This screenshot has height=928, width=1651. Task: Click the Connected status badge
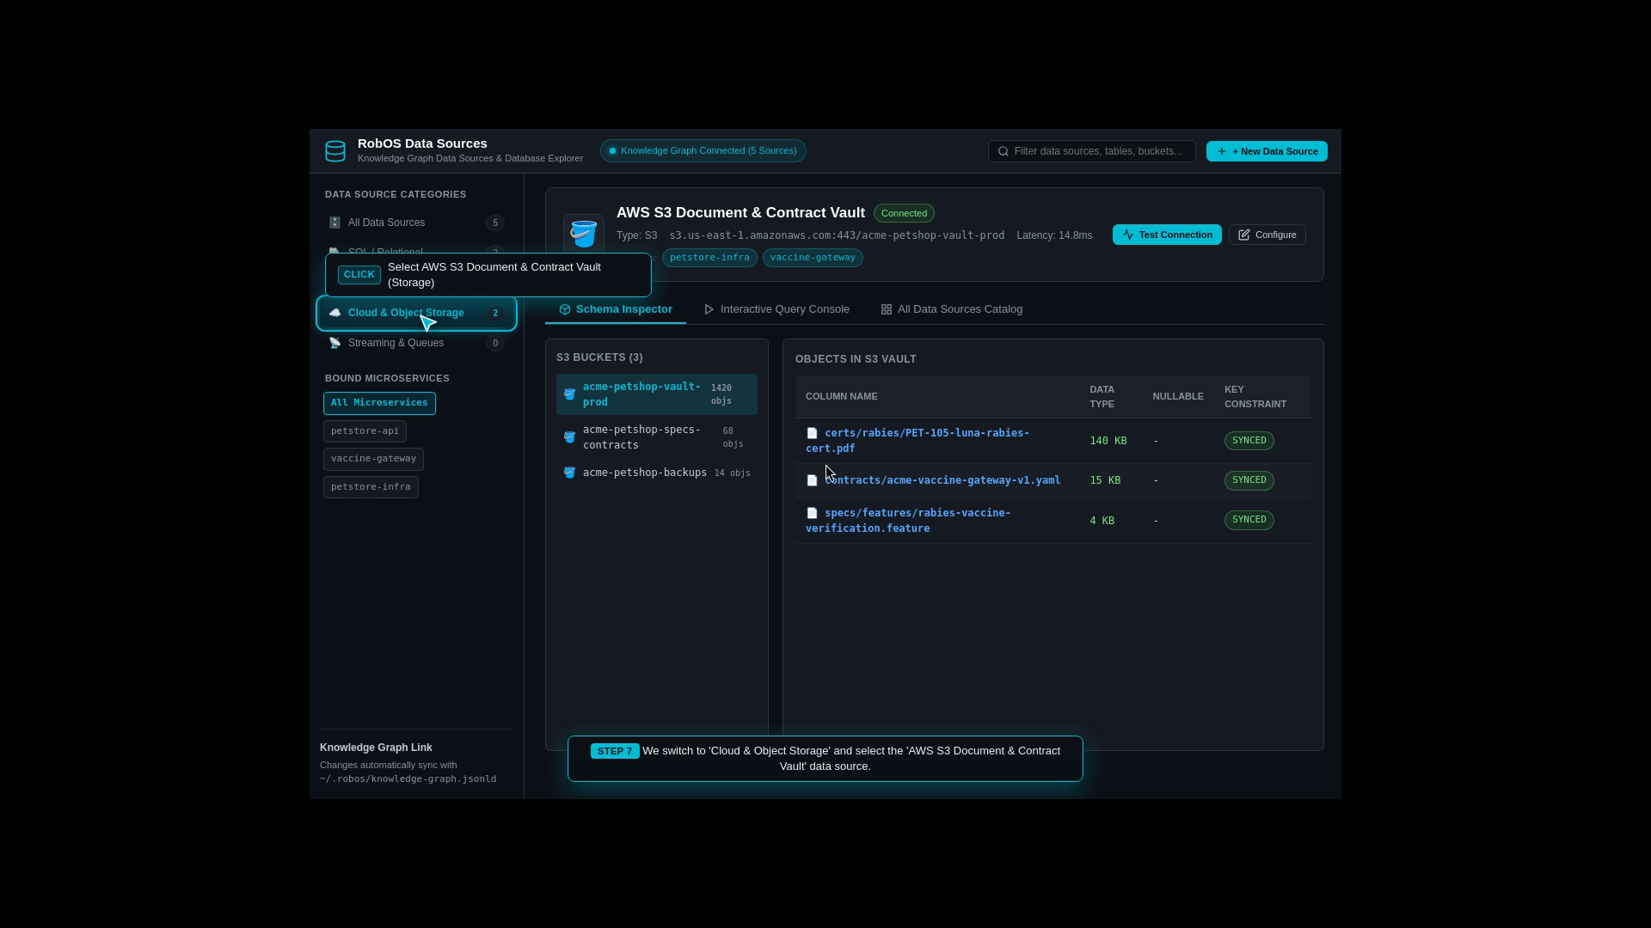tap(904, 213)
